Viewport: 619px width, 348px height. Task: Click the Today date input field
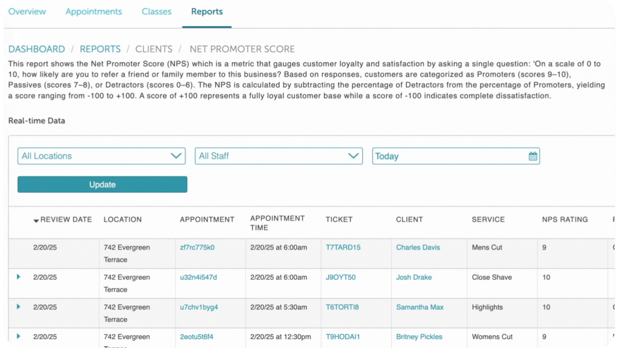[x=449, y=156]
